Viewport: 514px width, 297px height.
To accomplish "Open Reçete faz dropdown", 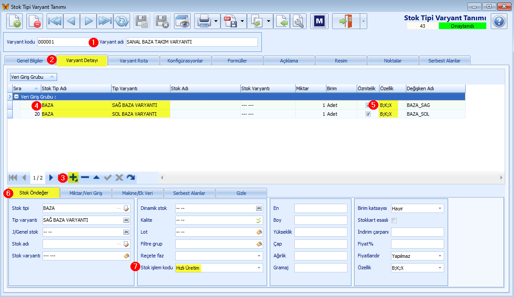I will pos(259,256).
